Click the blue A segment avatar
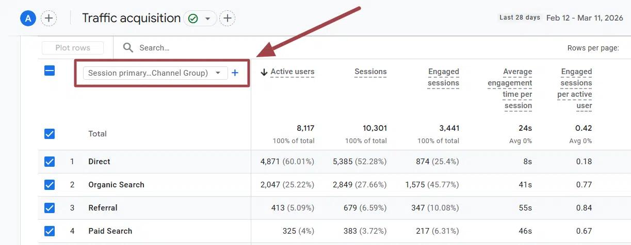The height and width of the screenshot is (245, 631). pyautogui.click(x=28, y=19)
